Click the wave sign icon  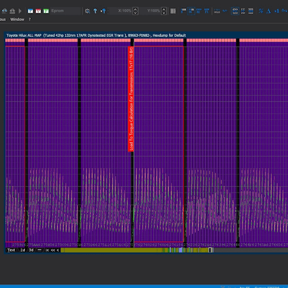[x=225, y=11]
